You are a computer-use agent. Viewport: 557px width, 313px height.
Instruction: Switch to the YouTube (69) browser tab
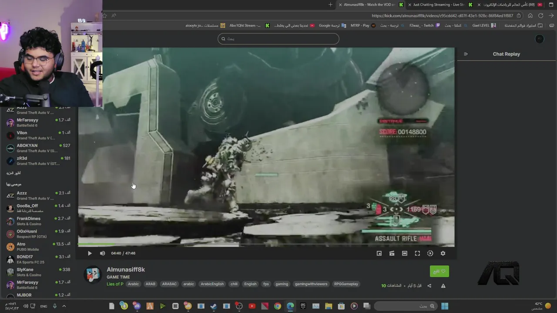pyautogui.click(x=510, y=5)
